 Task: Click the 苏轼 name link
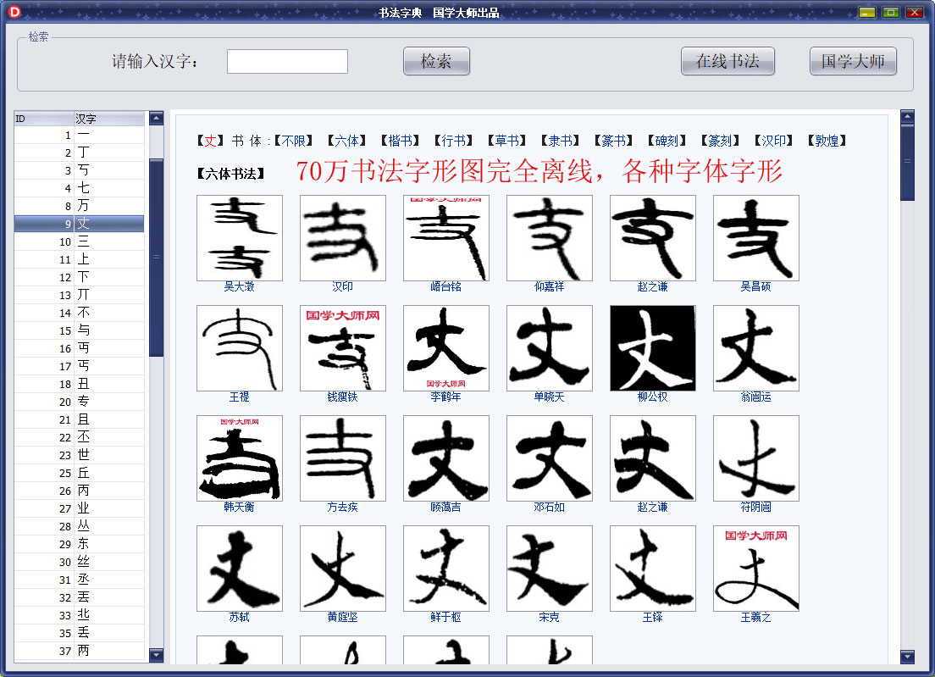(x=239, y=618)
